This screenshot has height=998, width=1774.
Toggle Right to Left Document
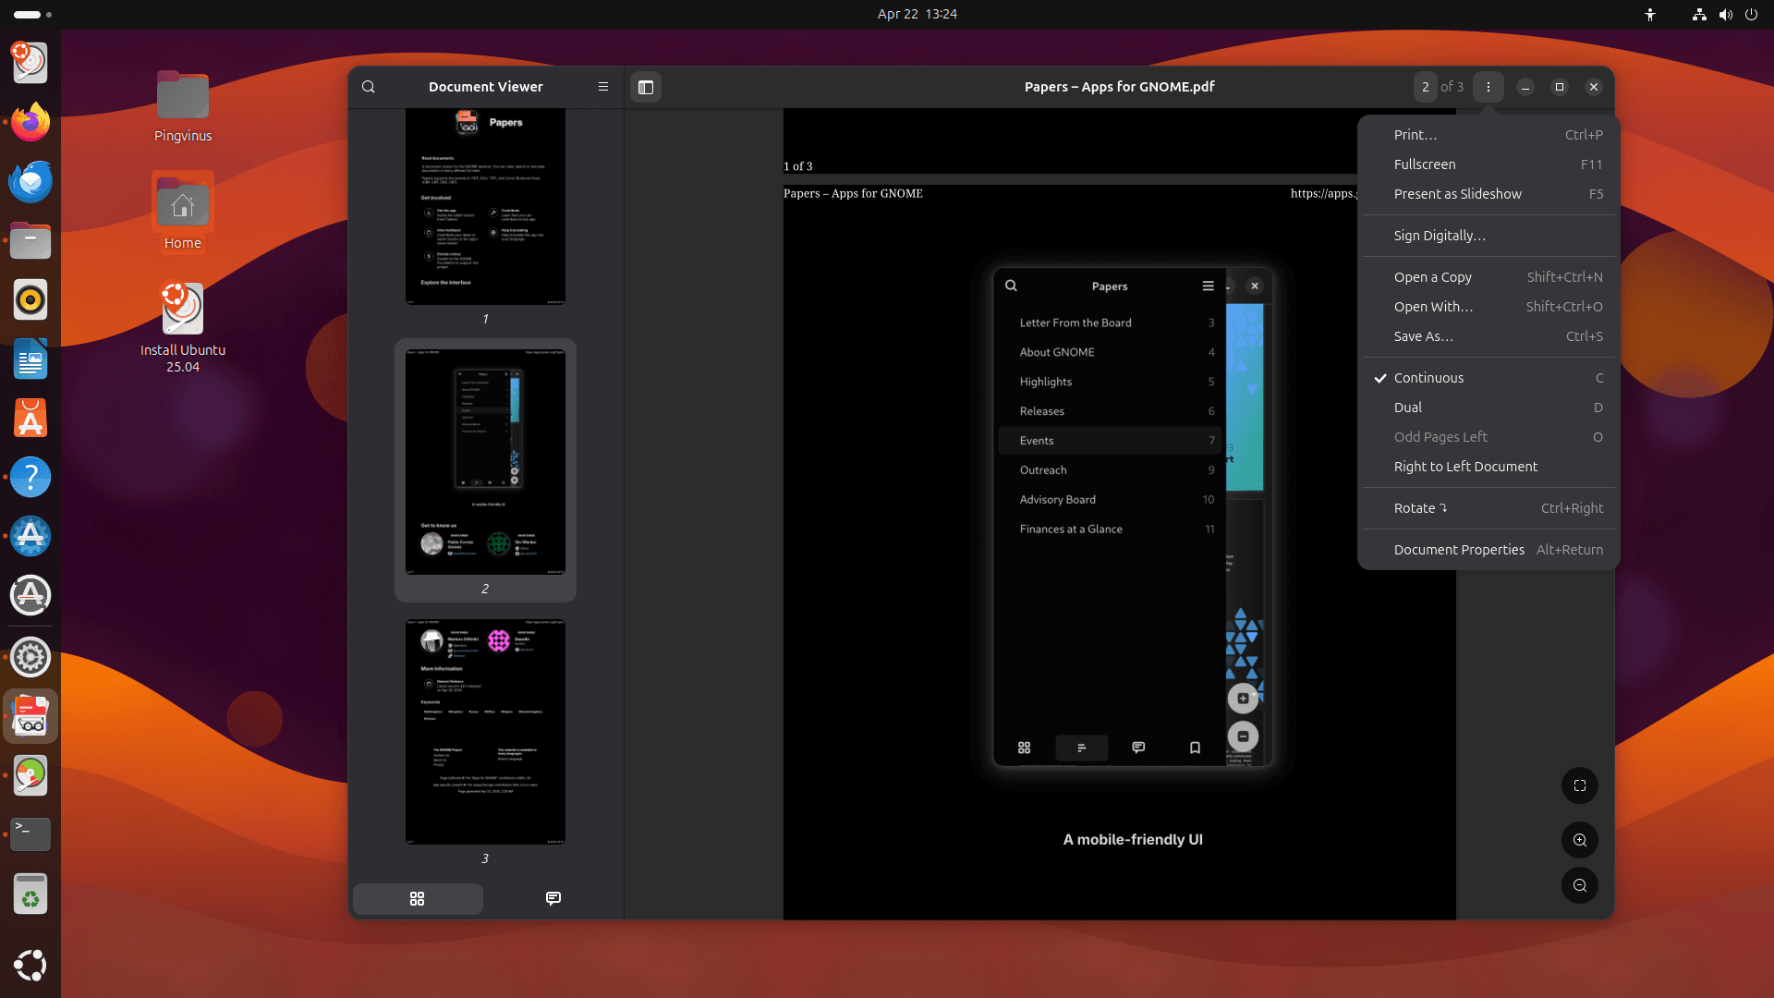pyautogui.click(x=1488, y=467)
